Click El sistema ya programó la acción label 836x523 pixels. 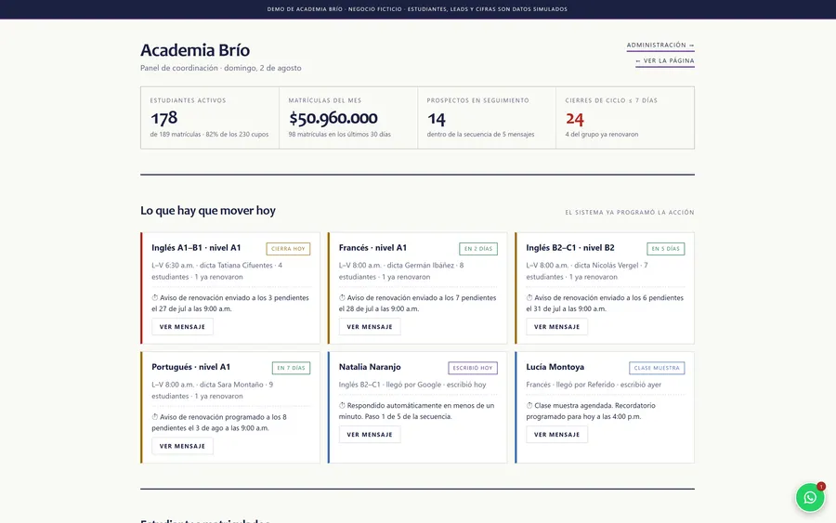630,212
